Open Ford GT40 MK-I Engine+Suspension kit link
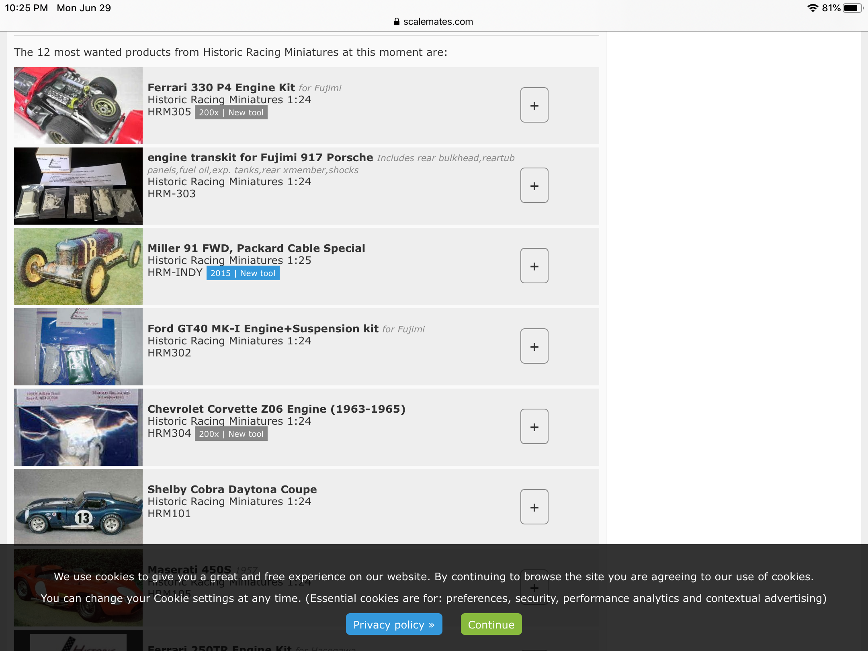Image resolution: width=868 pixels, height=651 pixels. coord(263,329)
